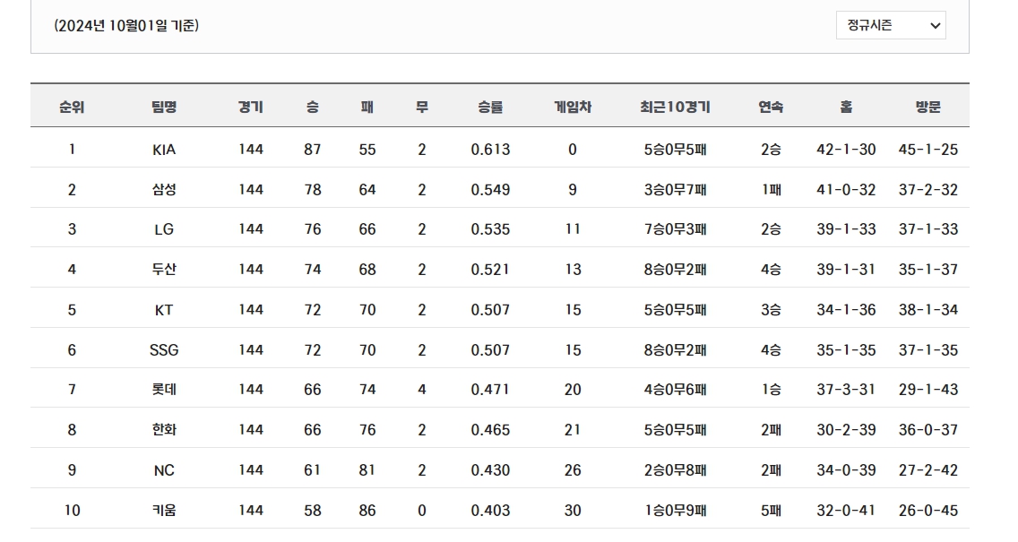Click 롯데 streak value 1승
The width and height of the screenshot is (1018, 542).
coord(772,390)
